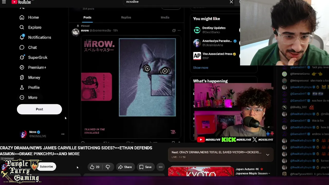This screenshot has height=185, width=329.
Task: Click Show more under You might like
Action: point(200,68)
